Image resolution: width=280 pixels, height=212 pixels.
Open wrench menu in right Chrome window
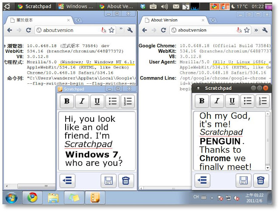coord(265,30)
